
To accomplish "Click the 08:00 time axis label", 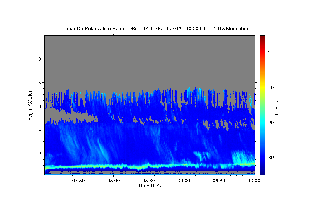I will 114,181.
